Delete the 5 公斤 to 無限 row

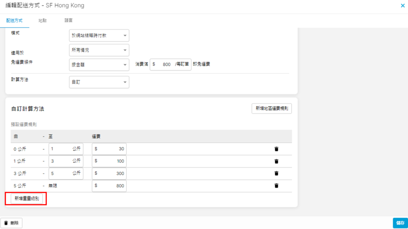(276, 186)
